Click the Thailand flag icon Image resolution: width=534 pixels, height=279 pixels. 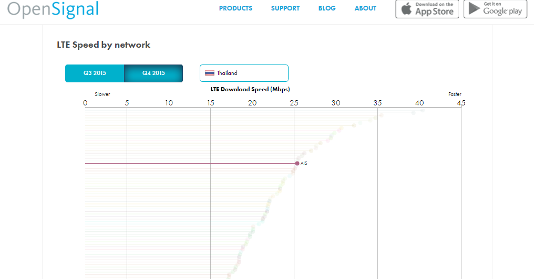tap(209, 73)
